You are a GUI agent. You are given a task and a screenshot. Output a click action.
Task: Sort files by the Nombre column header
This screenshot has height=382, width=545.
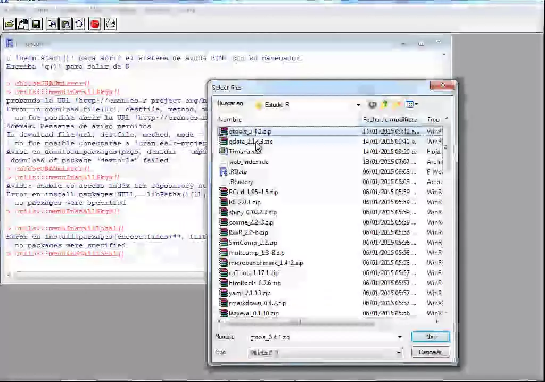(230, 120)
